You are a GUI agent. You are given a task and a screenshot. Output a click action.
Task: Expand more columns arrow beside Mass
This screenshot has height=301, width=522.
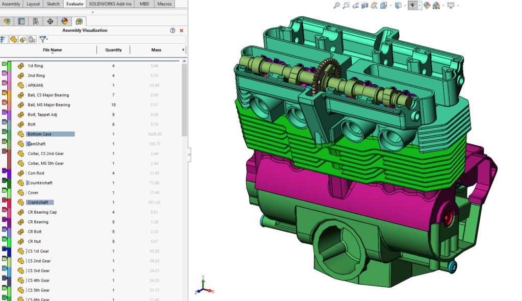click(x=183, y=50)
